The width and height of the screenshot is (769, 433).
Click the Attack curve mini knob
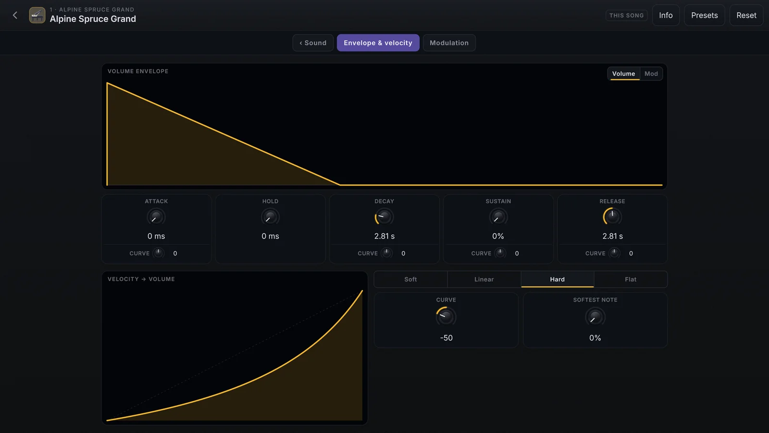pos(159,253)
